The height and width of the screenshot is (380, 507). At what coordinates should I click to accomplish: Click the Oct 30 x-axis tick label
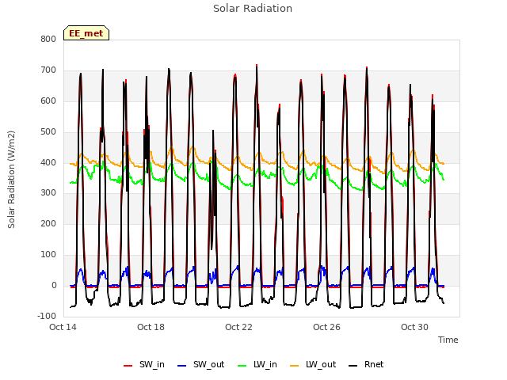(414, 327)
